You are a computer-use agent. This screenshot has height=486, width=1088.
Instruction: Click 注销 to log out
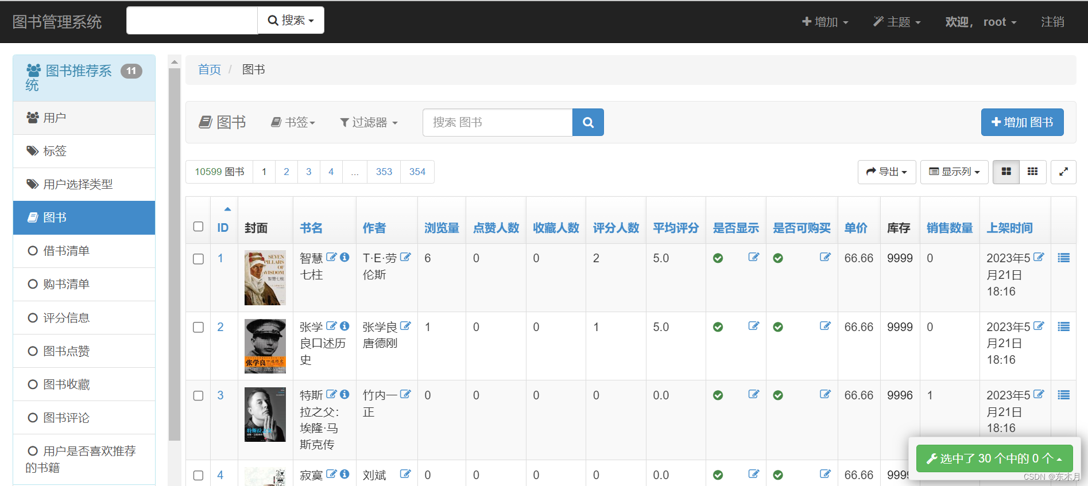[x=1052, y=22]
